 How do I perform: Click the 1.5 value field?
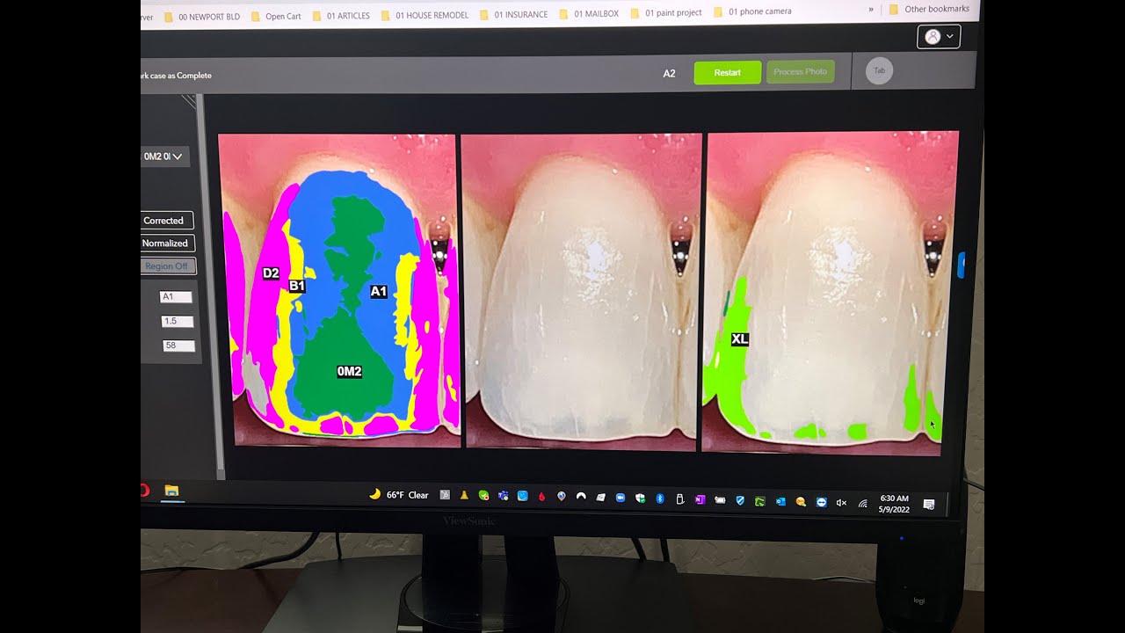pyautogui.click(x=178, y=321)
